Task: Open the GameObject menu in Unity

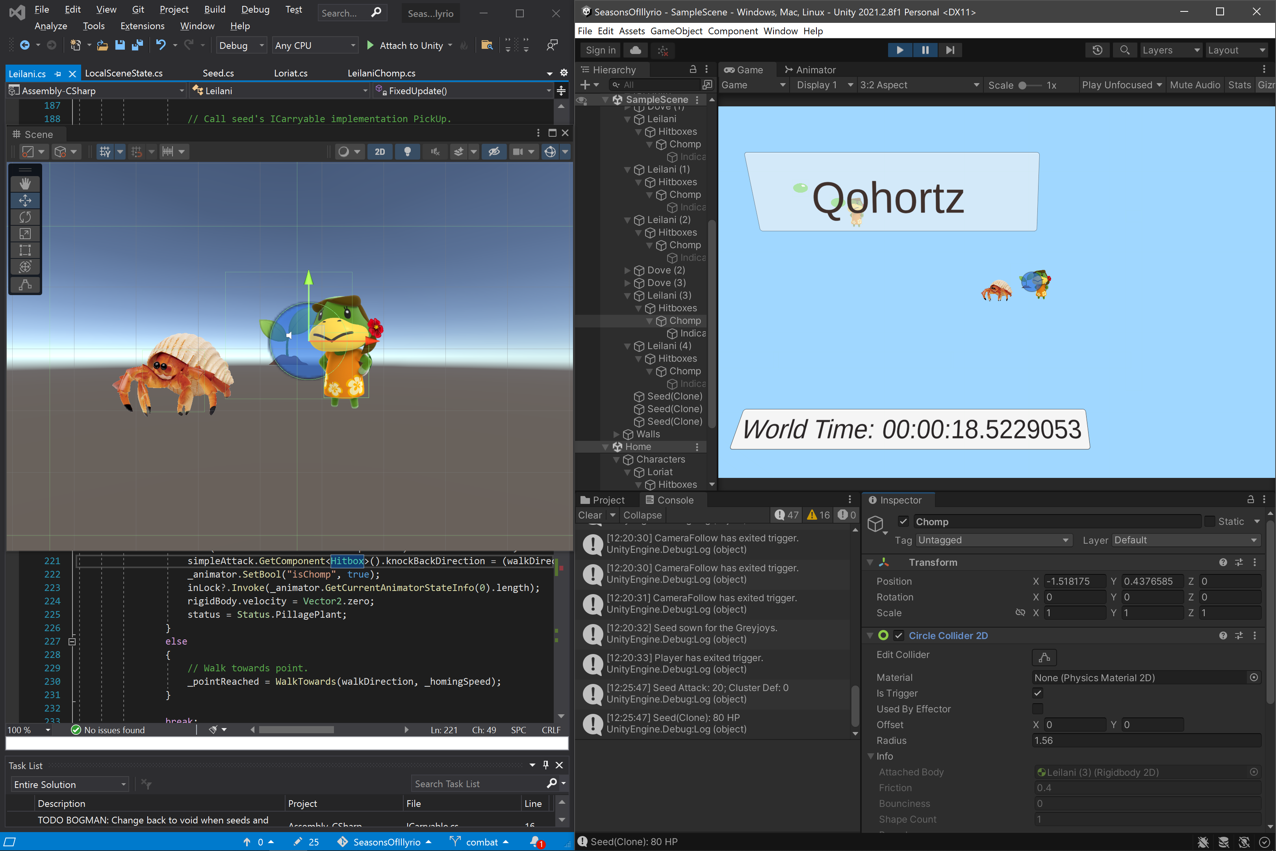Action: [x=676, y=31]
